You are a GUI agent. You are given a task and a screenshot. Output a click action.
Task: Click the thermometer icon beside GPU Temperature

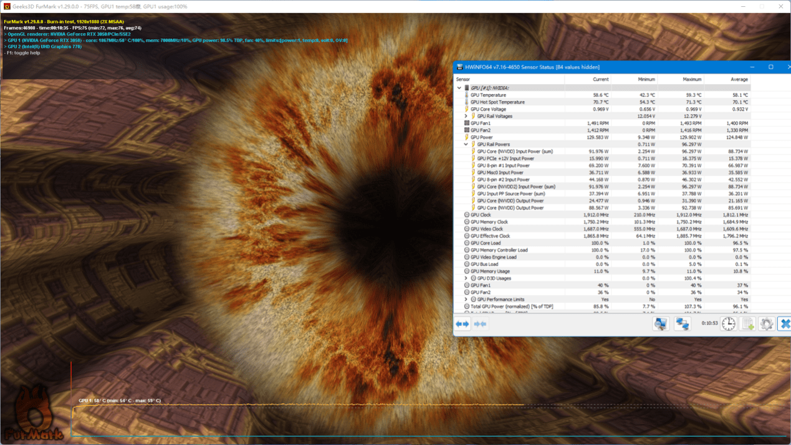click(x=467, y=95)
